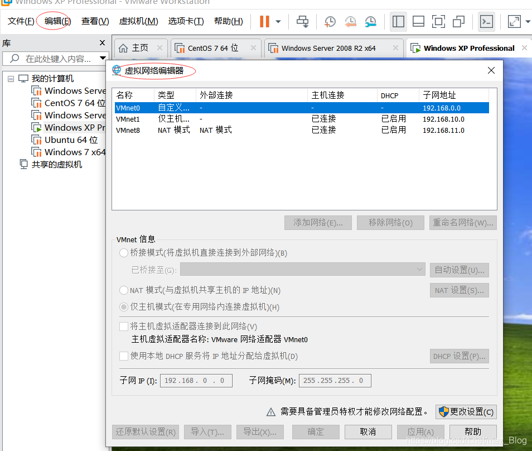Click the 子网 IP input field
Image resolution: width=532 pixels, height=451 pixels.
click(x=196, y=381)
